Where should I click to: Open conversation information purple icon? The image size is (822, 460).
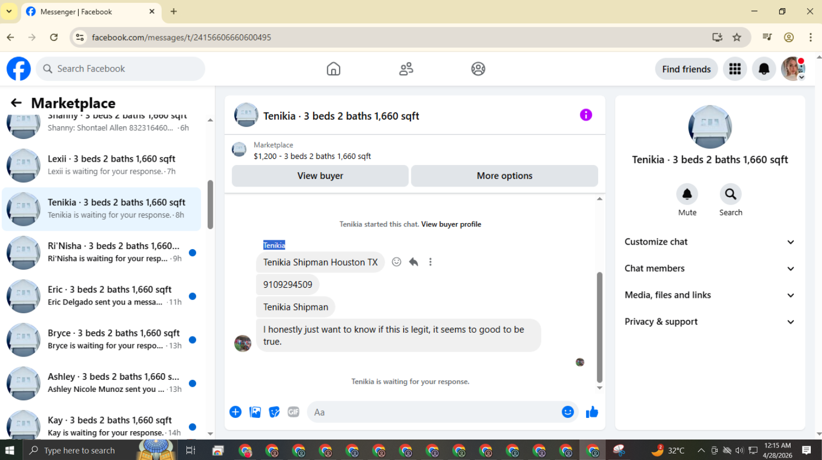[x=586, y=115]
